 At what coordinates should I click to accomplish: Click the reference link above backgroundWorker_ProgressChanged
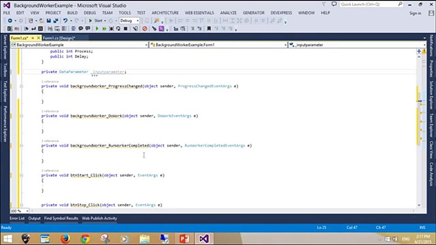tap(50, 82)
